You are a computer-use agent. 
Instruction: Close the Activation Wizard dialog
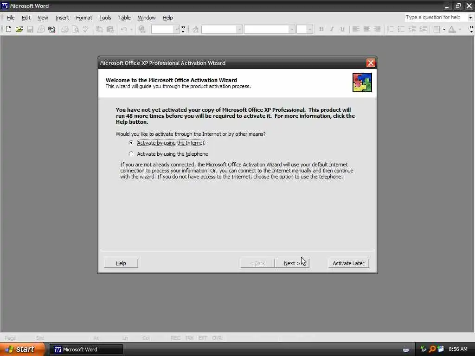pos(371,63)
